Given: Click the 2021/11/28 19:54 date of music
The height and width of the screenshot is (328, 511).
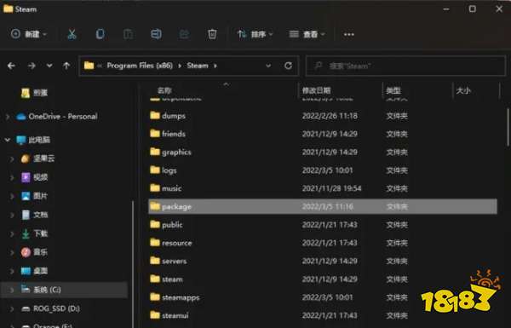Looking at the screenshot, I should 332,188.
